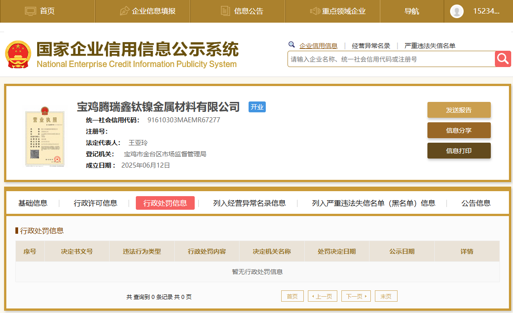
Task: Click the red magnifier search button
Action: pyautogui.click(x=503, y=59)
